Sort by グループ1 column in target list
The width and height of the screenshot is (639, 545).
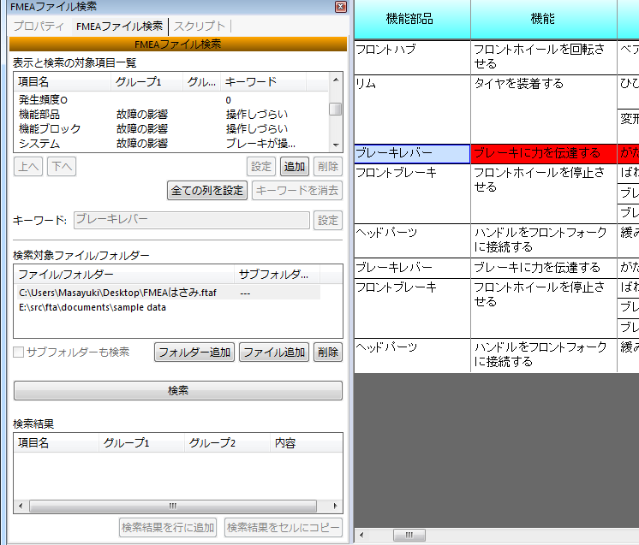[x=146, y=82]
